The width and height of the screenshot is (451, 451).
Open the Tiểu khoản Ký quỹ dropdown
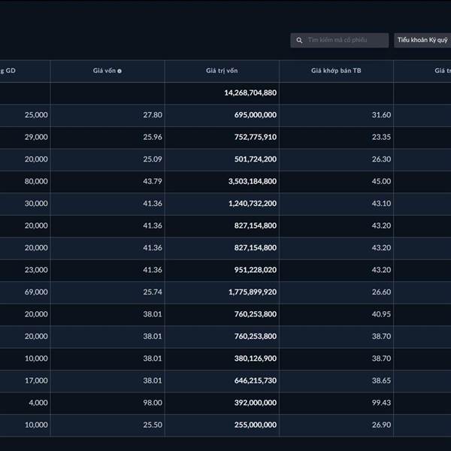[422, 40]
